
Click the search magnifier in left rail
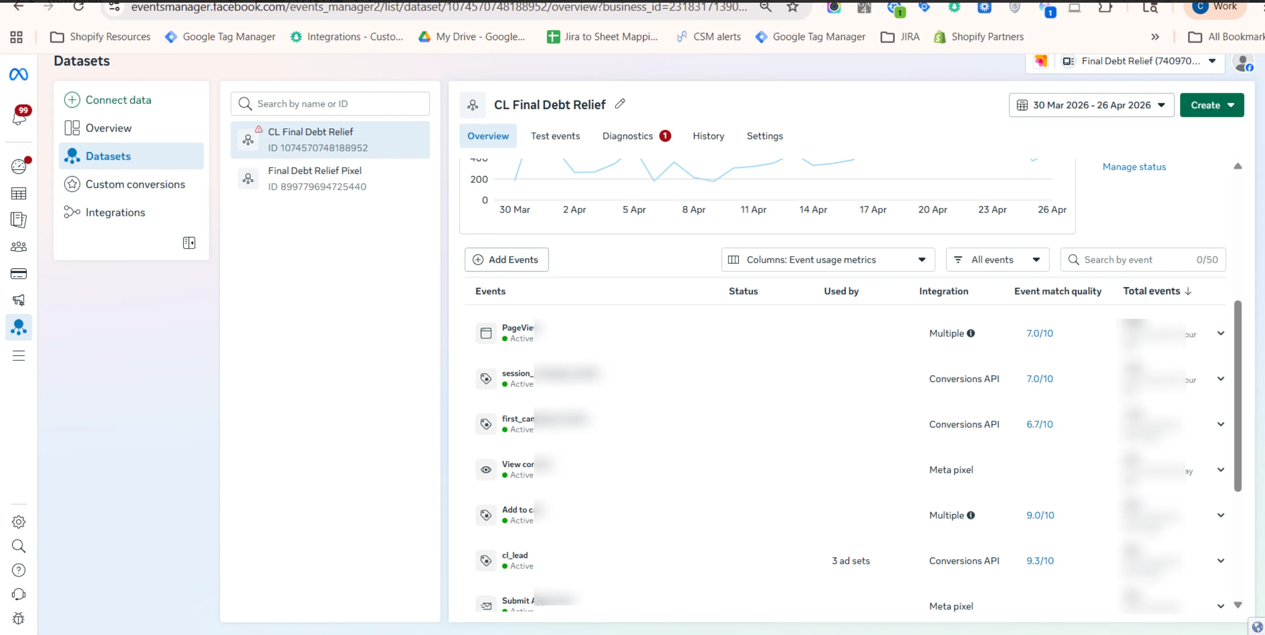tap(18, 546)
